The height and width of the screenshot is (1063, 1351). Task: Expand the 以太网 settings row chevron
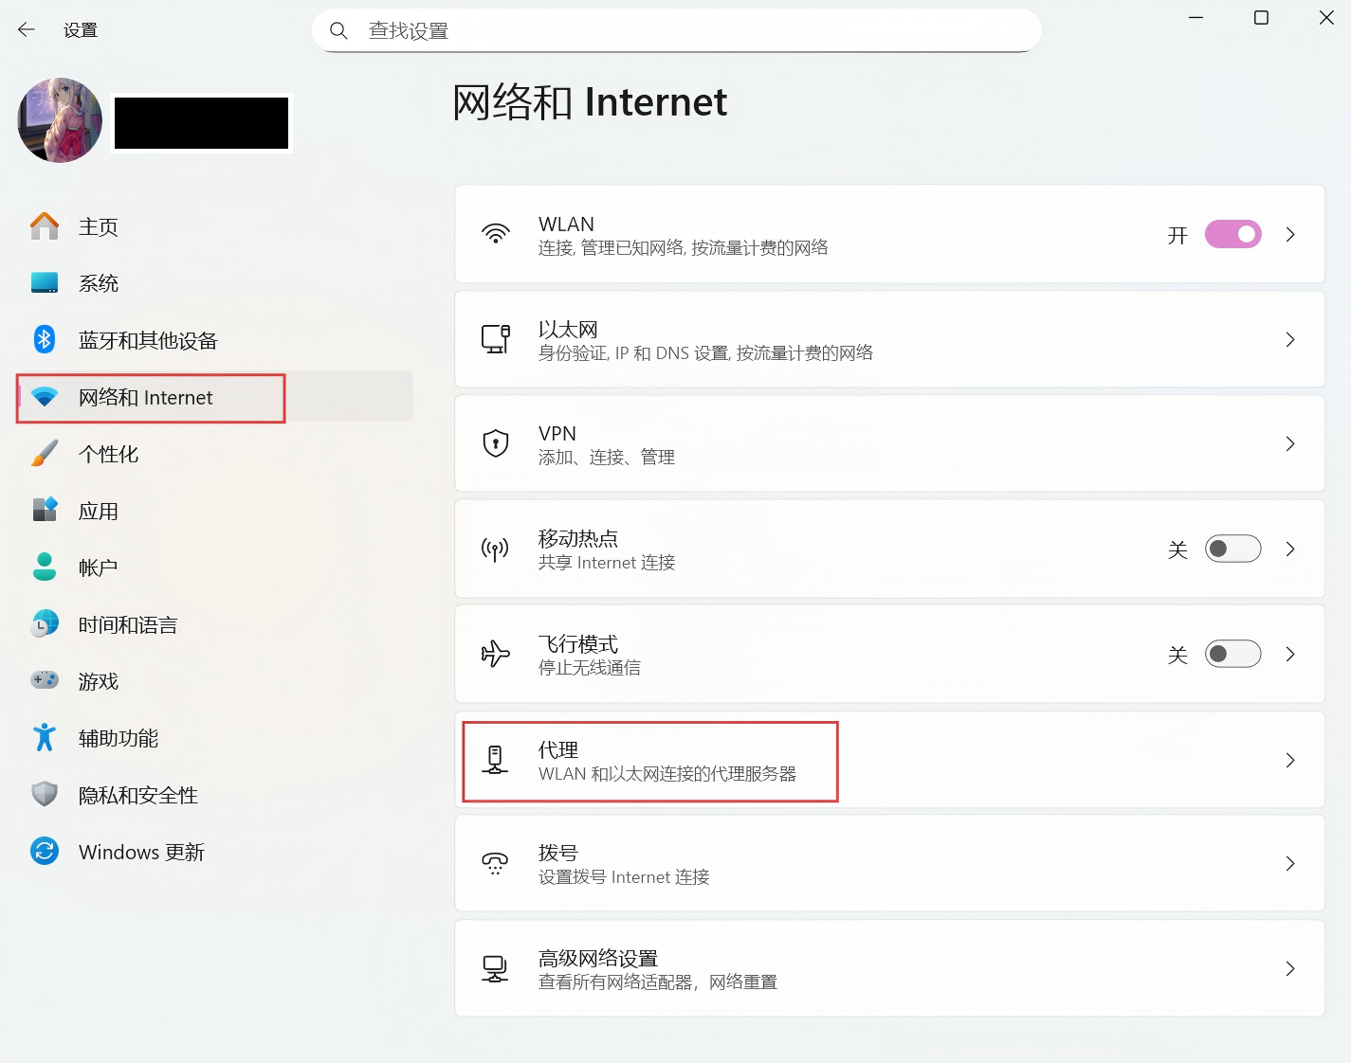click(x=1289, y=339)
